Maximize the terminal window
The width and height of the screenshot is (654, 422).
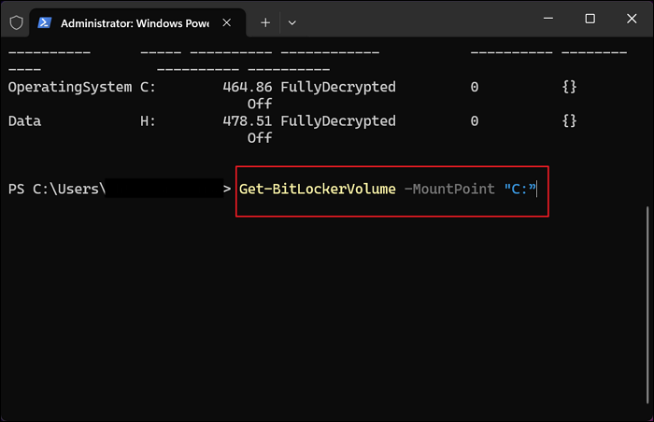tap(590, 19)
